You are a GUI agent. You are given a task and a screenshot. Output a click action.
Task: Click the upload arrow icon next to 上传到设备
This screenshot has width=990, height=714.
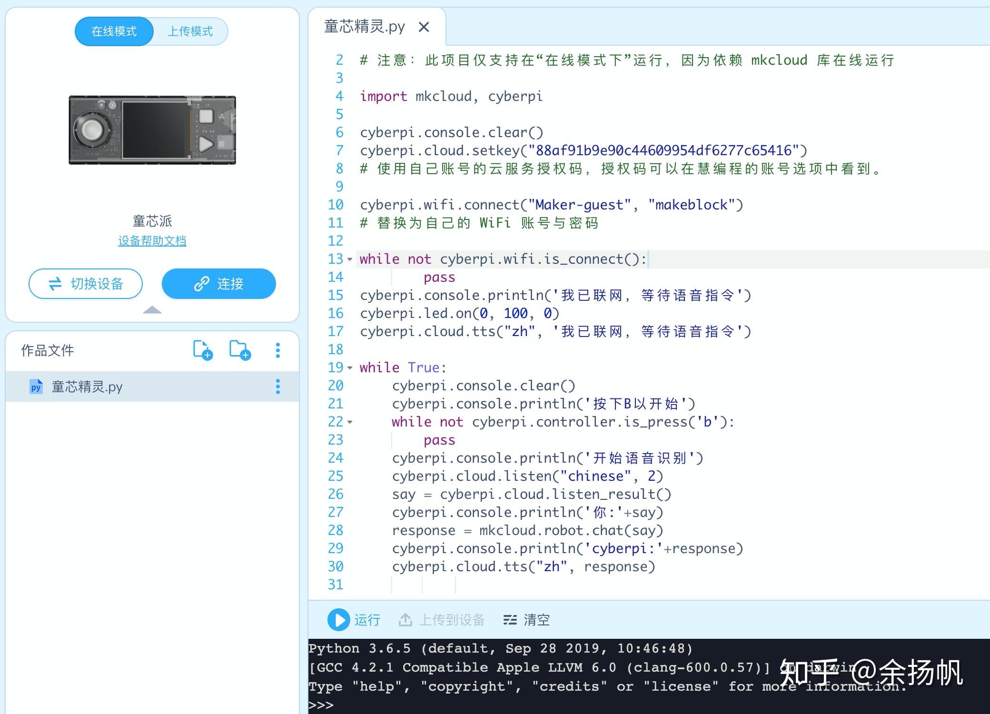pyautogui.click(x=406, y=620)
